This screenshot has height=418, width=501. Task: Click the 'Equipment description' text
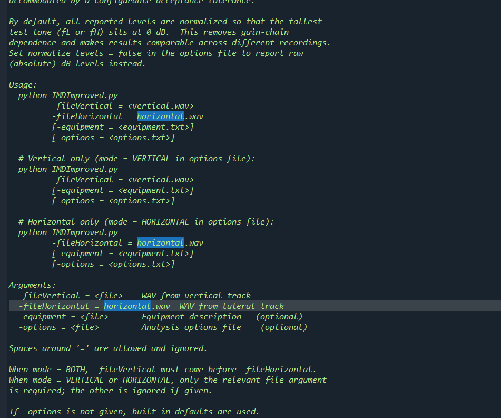click(191, 317)
